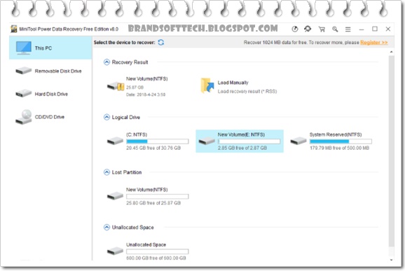Click the scroll up arrow
The height and width of the screenshot is (271, 405).
[391, 52]
